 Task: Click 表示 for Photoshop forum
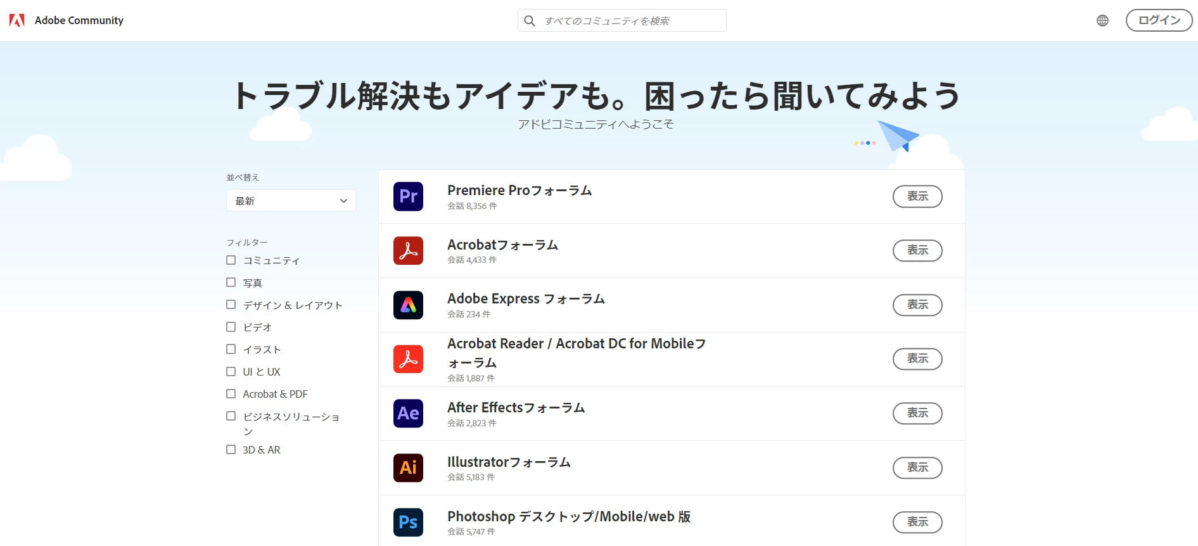pos(917,522)
